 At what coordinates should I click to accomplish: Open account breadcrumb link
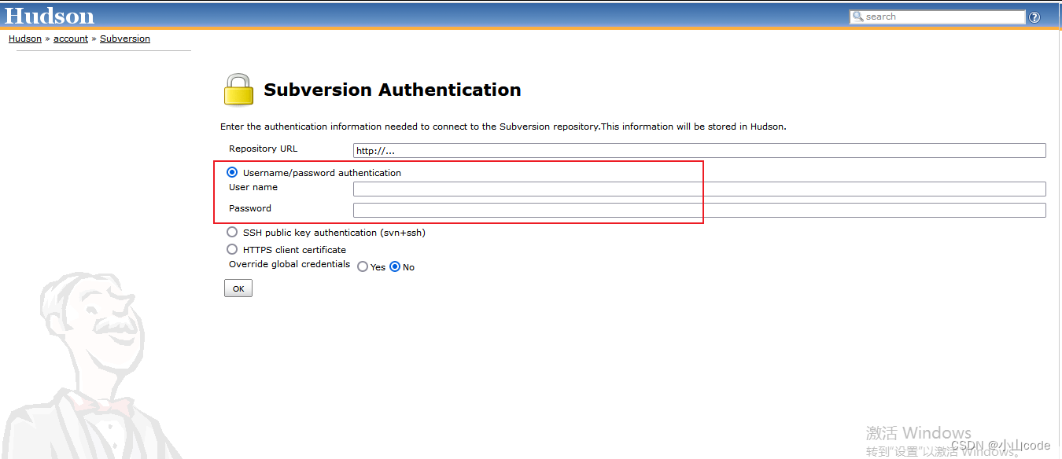[71, 39]
